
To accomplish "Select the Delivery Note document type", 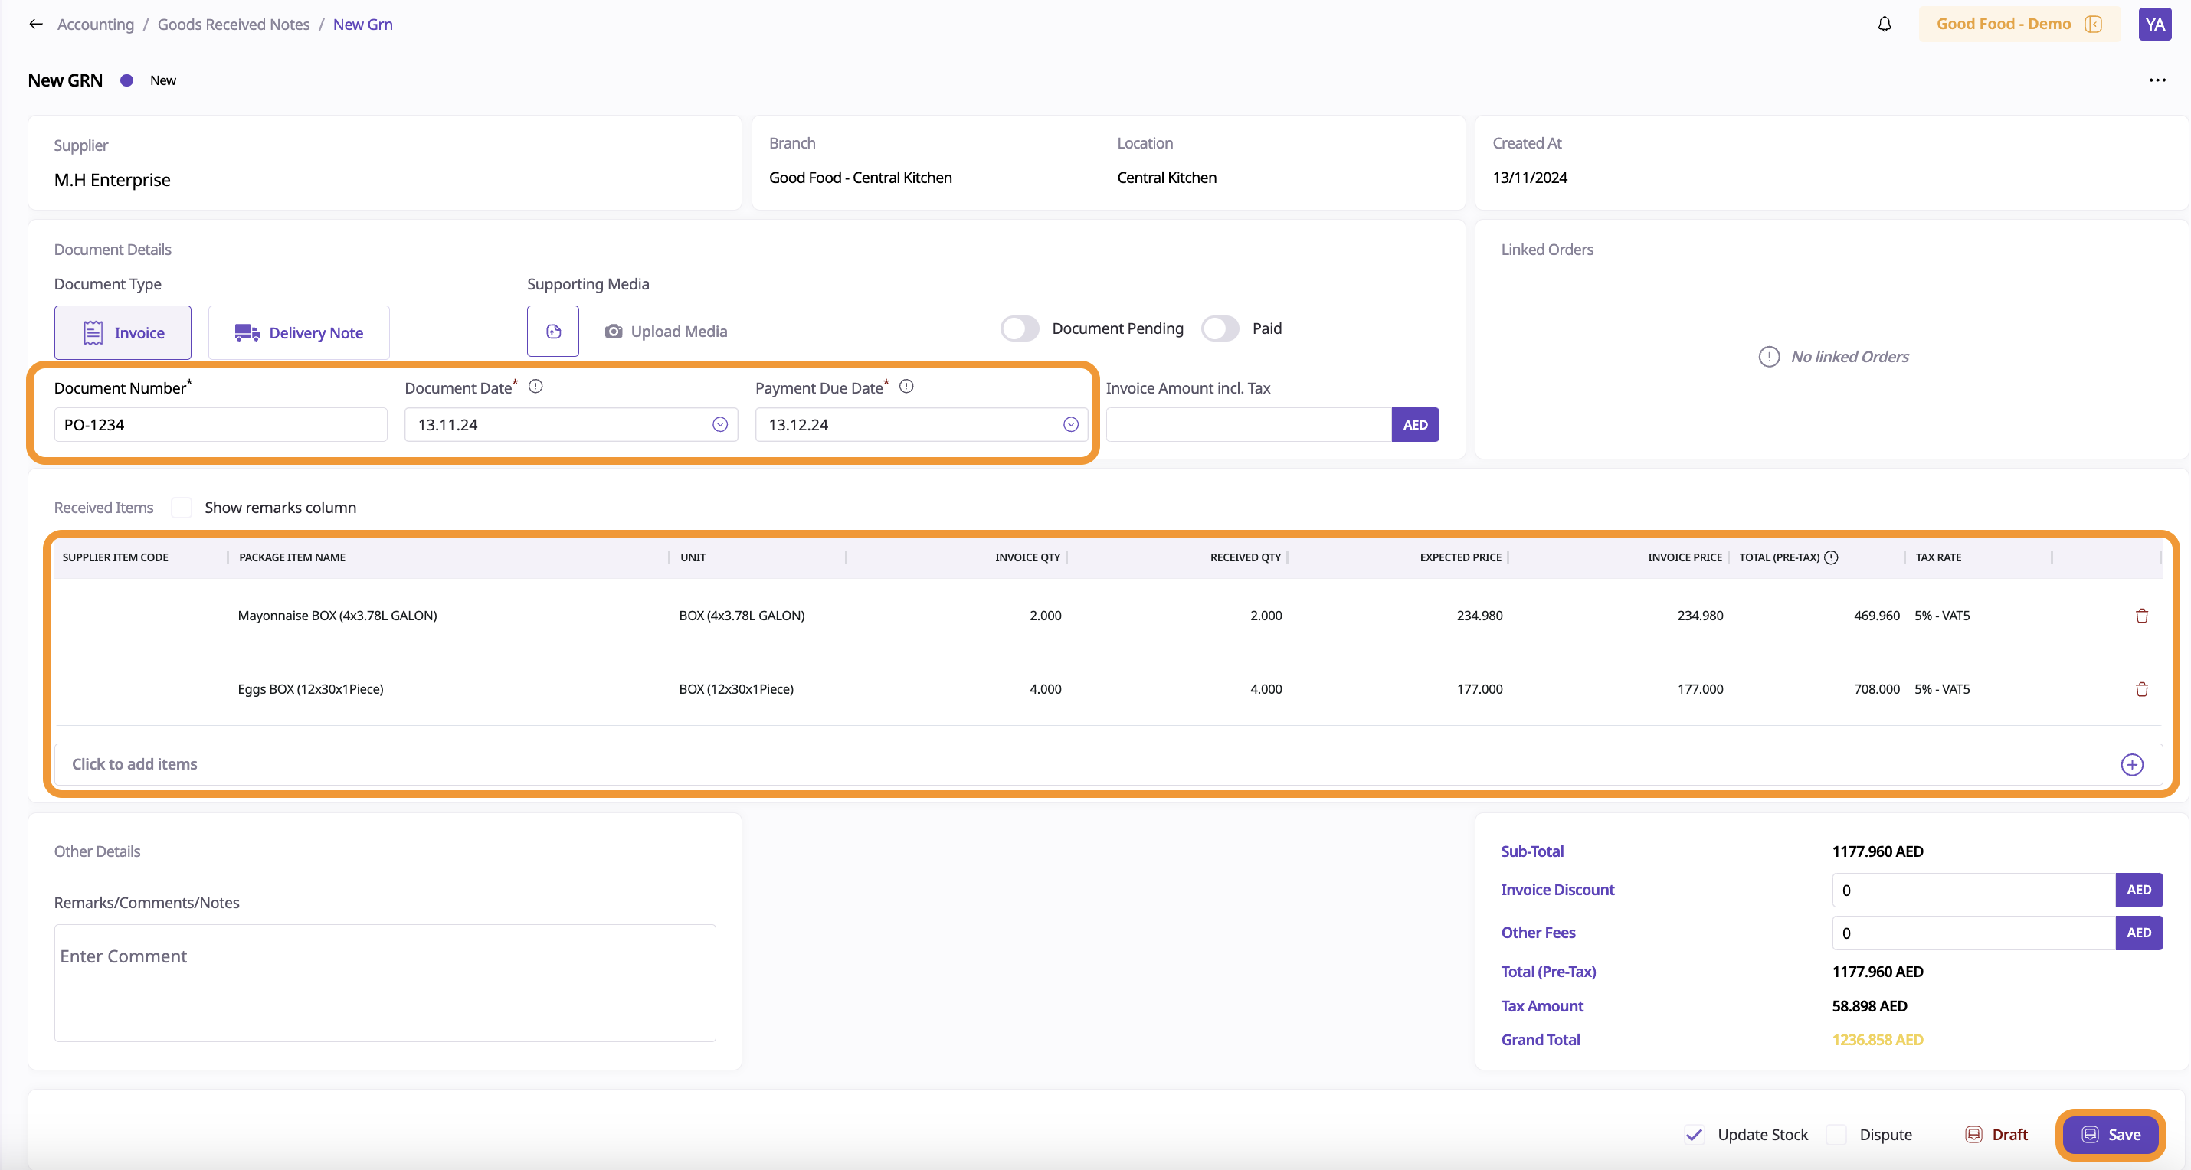I will tap(299, 332).
